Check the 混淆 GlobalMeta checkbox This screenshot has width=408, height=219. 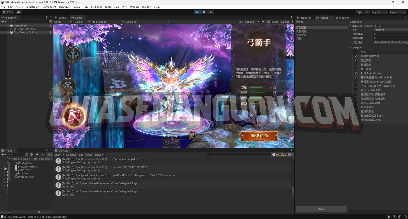coord(355,103)
